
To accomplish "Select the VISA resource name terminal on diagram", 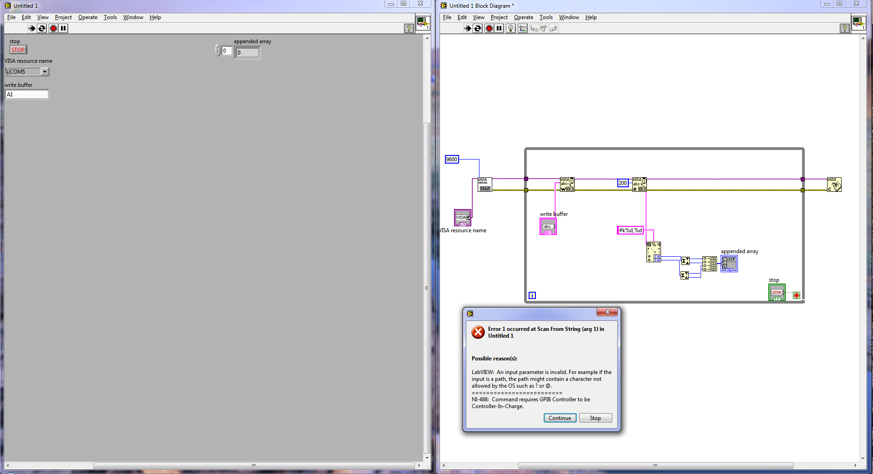I will (x=463, y=218).
